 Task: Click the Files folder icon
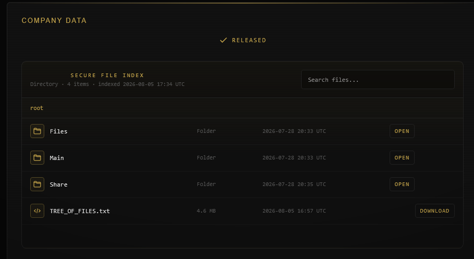[37, 131]
